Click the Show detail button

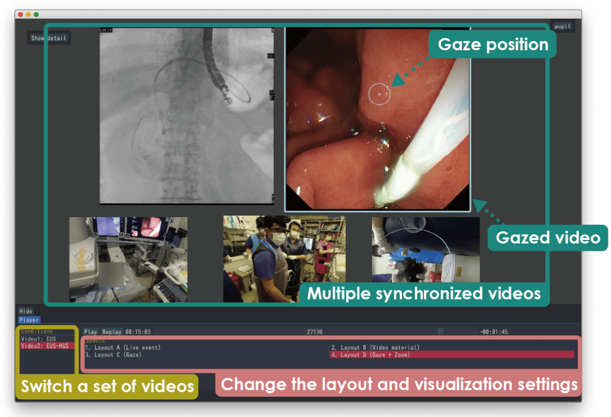pyautogui.click(x=48, y=38)
